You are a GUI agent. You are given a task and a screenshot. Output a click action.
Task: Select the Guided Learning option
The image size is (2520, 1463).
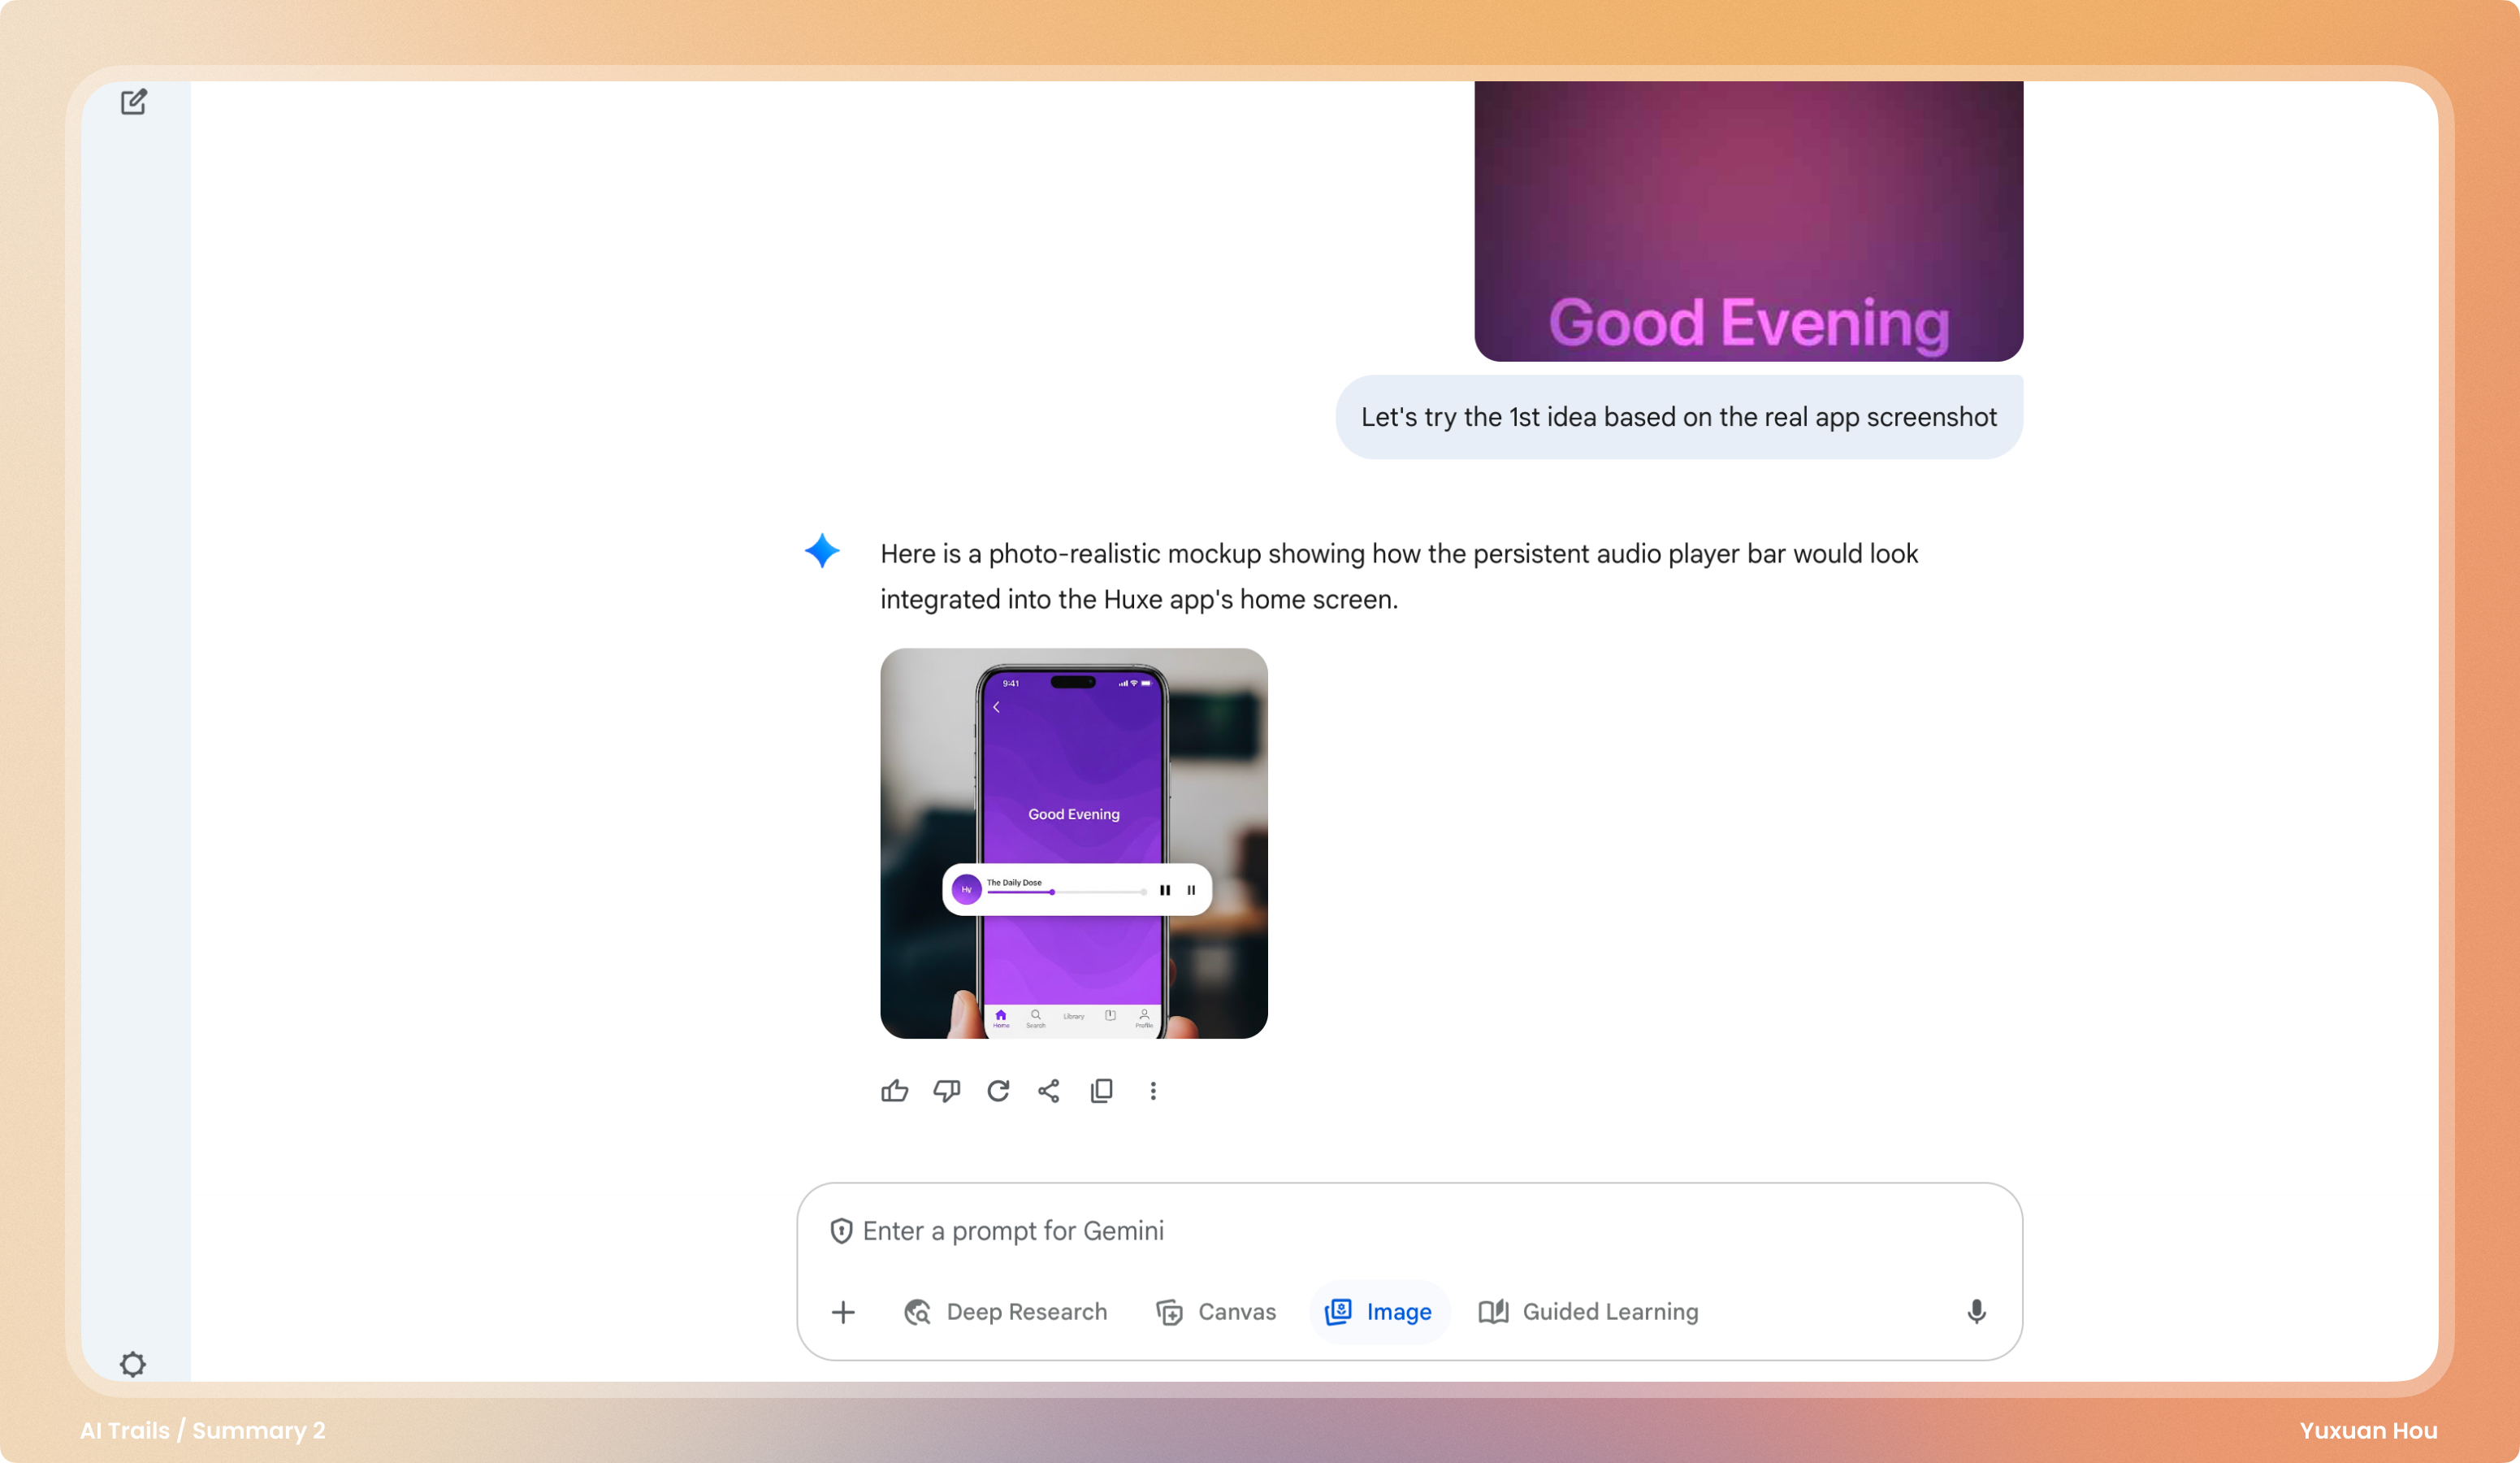click(x=1589, y=1312)
